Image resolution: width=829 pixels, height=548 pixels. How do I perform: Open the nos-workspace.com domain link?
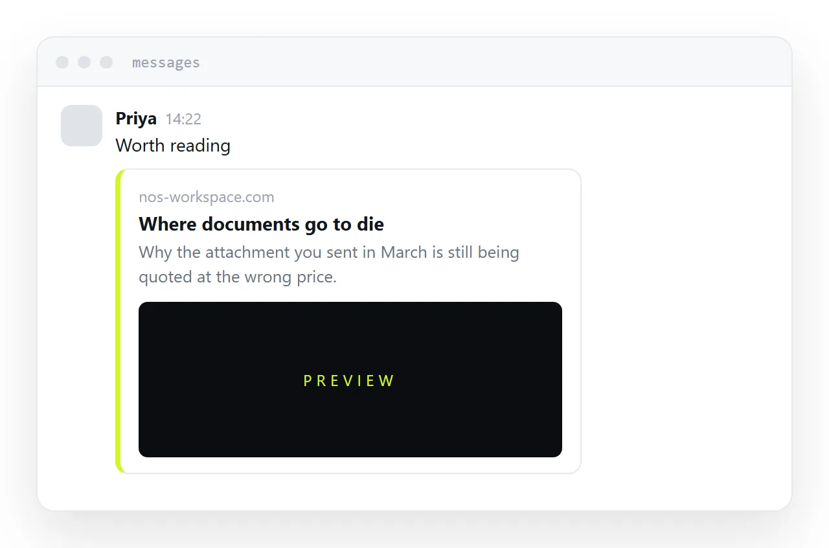(x=207, y=197)
